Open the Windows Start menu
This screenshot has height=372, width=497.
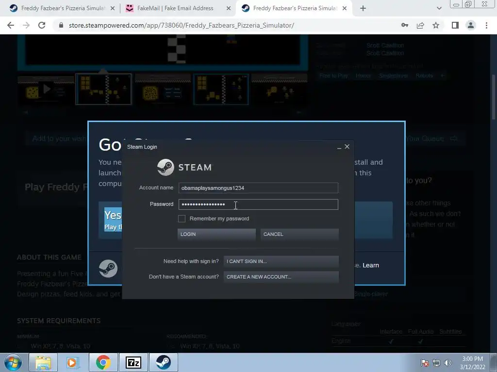click(x=13, y=362)
